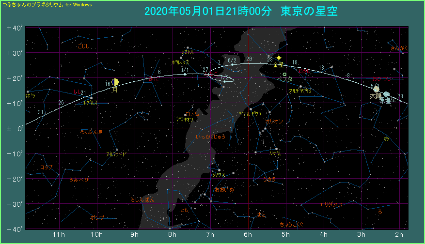The height and width of the screenshot is (244, 425).
Task: Click the うみへび (Hydra) constellation label
Action: (x=79, y=180)
